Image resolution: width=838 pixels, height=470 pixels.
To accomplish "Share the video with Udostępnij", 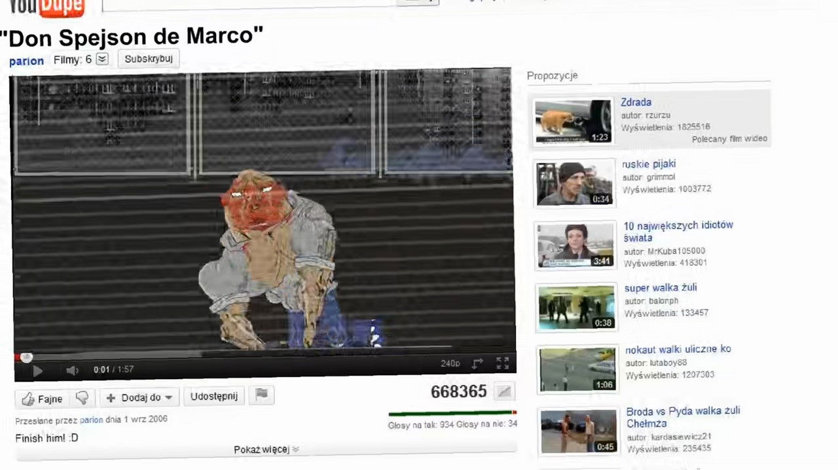I will (214, 396).
